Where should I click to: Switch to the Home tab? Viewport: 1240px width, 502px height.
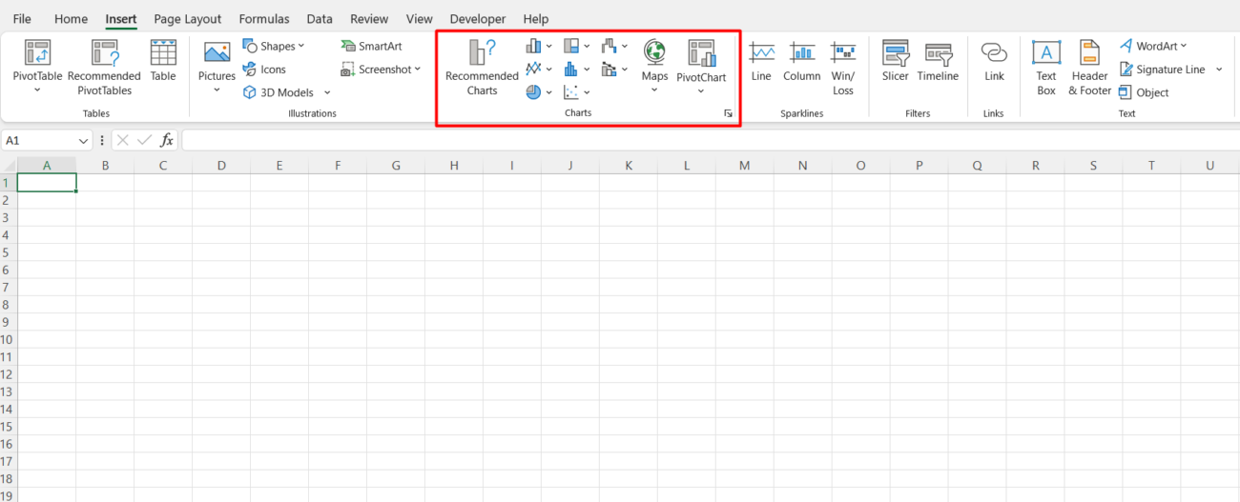click(71, 18)
